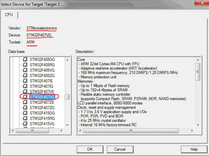
Task: Click 'Internal 16 MHz factory-trimmed RC' line
Action: pos(108,125)
